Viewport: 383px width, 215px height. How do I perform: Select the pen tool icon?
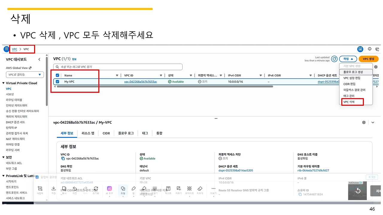(134, 188)
